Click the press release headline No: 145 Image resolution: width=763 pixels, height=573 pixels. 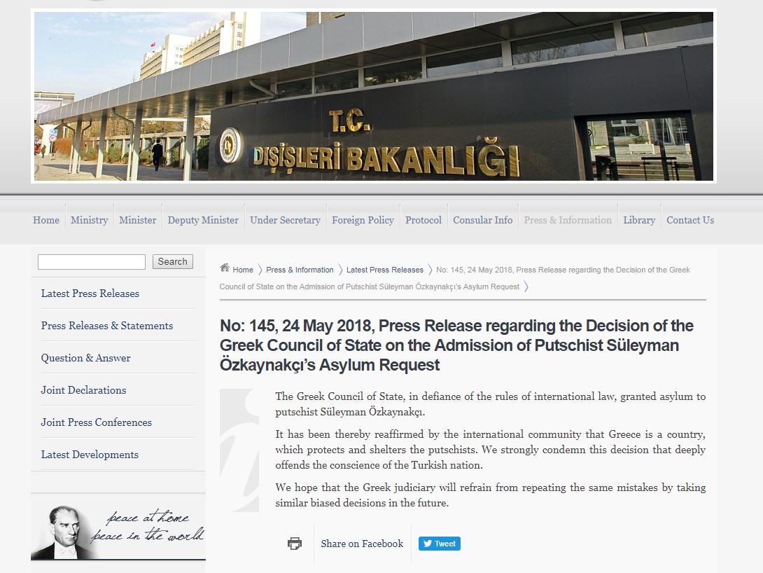[x=456, y=345]
